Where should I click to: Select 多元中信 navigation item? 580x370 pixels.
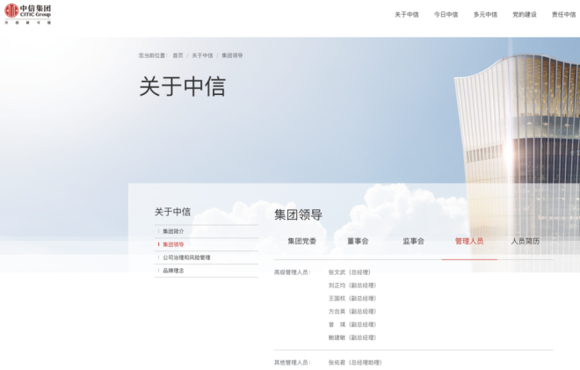click(485, 14)
